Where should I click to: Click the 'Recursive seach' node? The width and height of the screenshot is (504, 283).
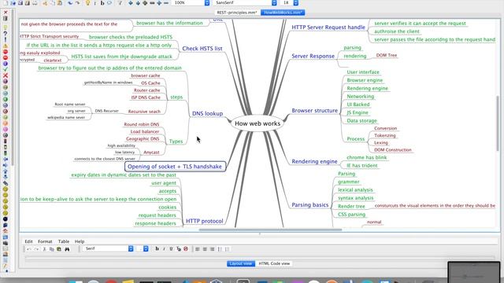pyautogui.click(x=144, y=112)
